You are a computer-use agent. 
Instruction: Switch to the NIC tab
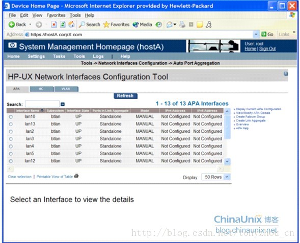42,89
